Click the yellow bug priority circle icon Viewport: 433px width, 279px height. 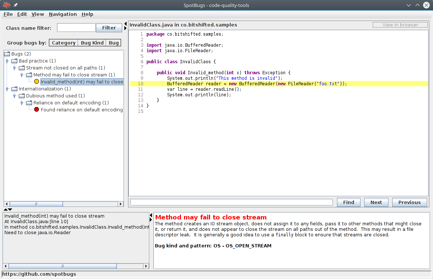click(x=36, y=82)
